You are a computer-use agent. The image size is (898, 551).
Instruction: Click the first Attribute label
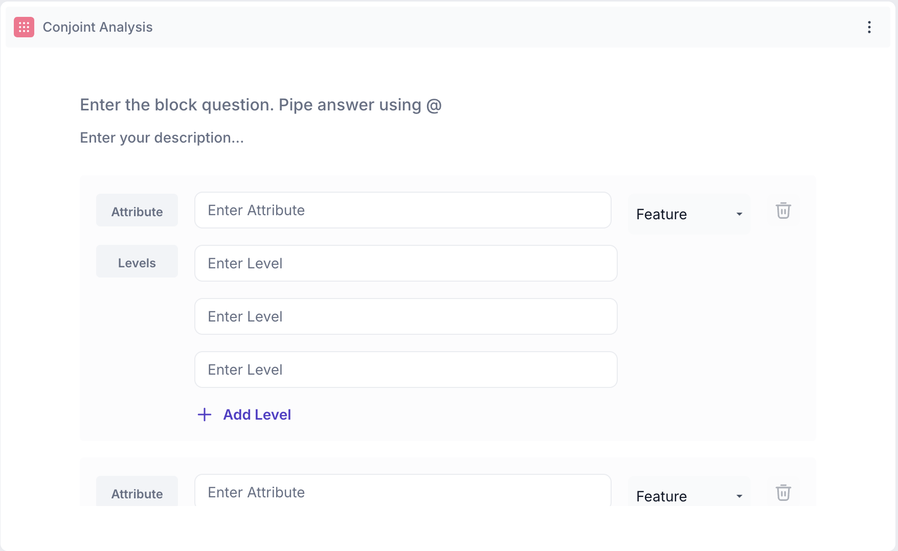(137, 211)
